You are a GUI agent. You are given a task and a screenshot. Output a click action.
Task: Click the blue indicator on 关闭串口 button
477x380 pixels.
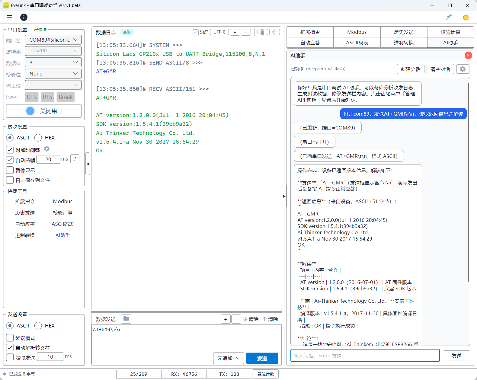point(30,111)
